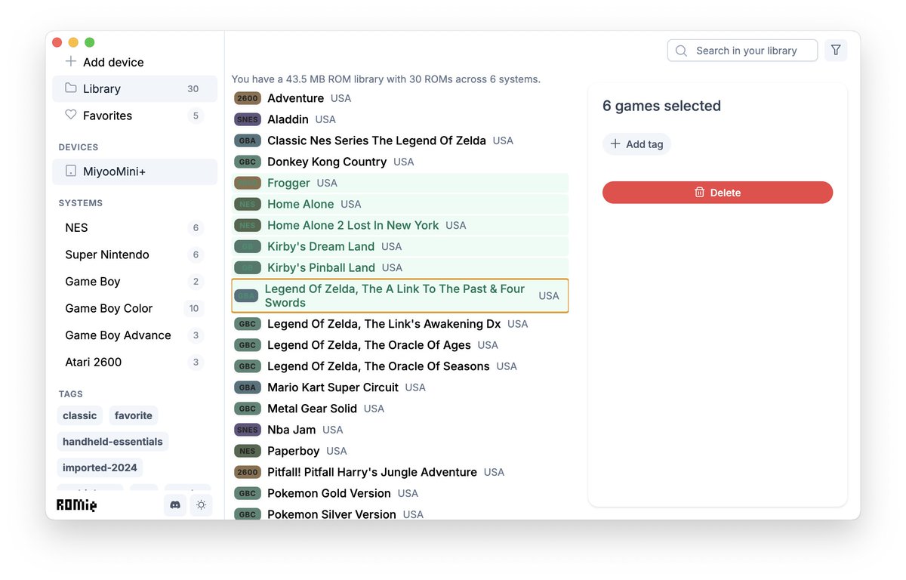
Task: Click the Game Boy Color count badge 10
Action: coord(194,308)
